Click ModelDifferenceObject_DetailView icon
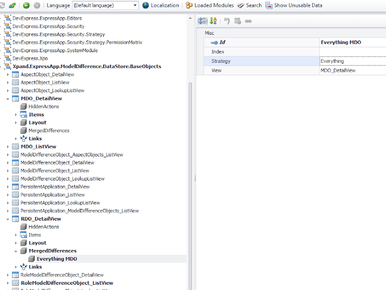Viewport: 386px width, 290px height. click(x=15, y=163)
